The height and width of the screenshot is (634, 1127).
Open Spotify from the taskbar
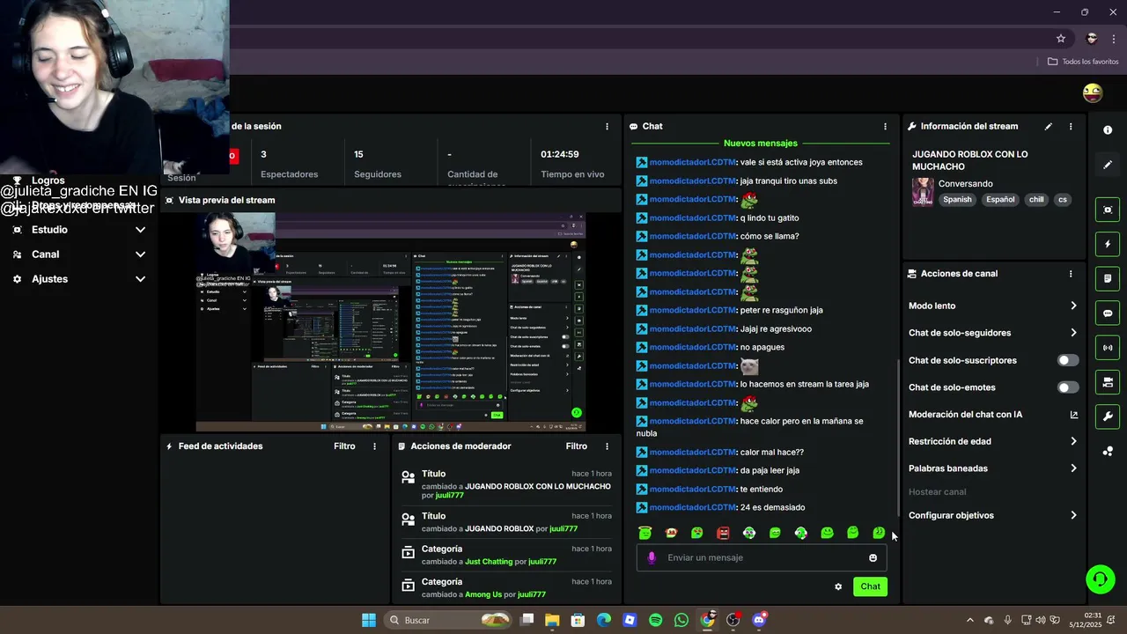[x=655, y=620]
